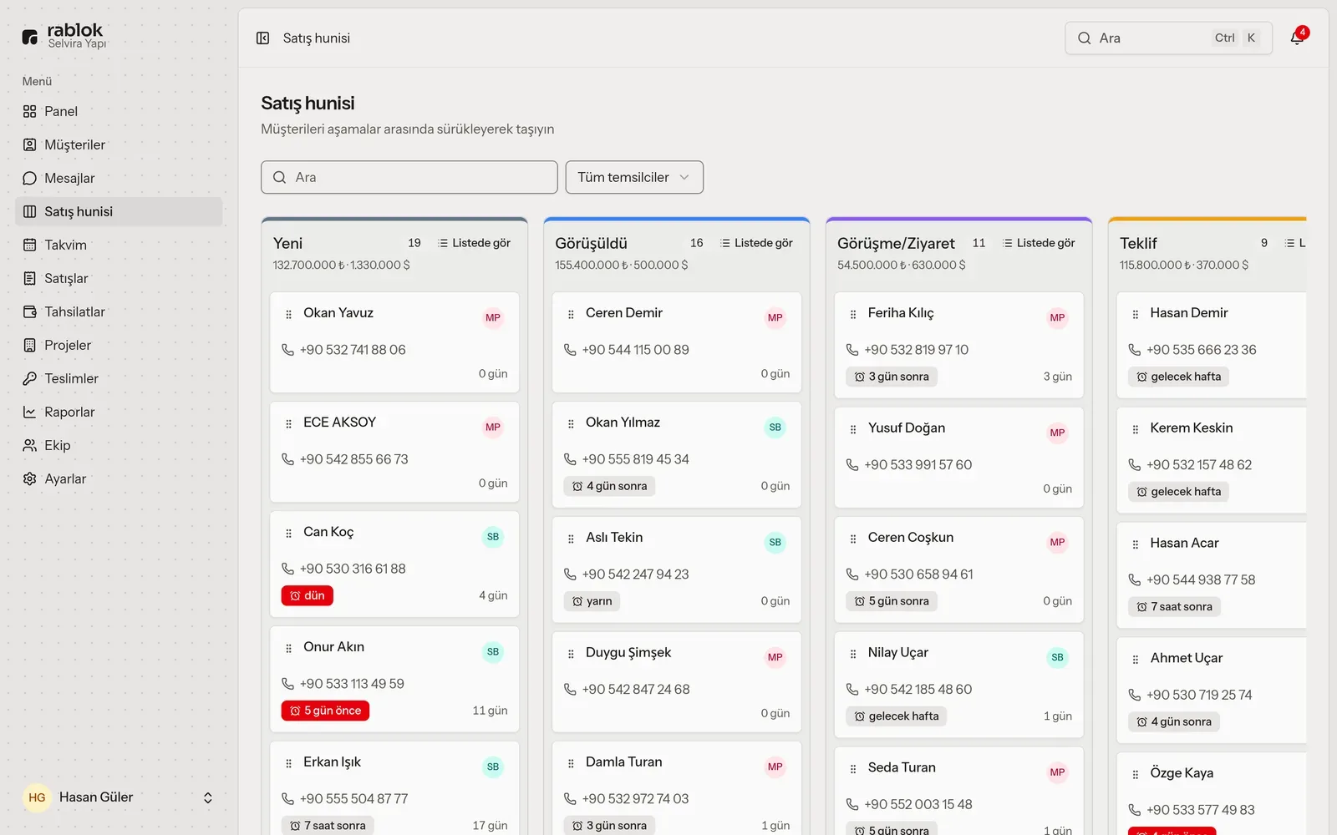Open Duygu Şimşek customer card
The width and height of the screenshot is (1337, 835).
[x=677, y=682]
